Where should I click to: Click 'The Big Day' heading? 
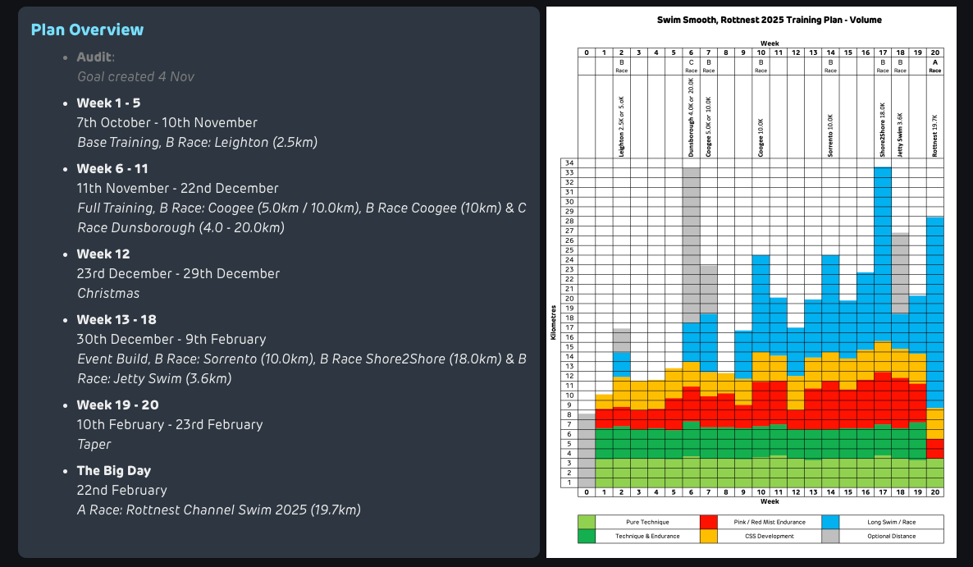(114, 471)
